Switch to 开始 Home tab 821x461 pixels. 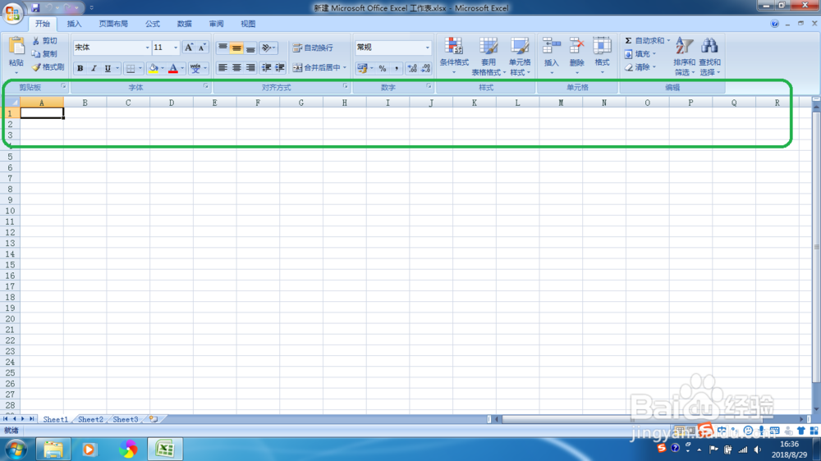43,24
